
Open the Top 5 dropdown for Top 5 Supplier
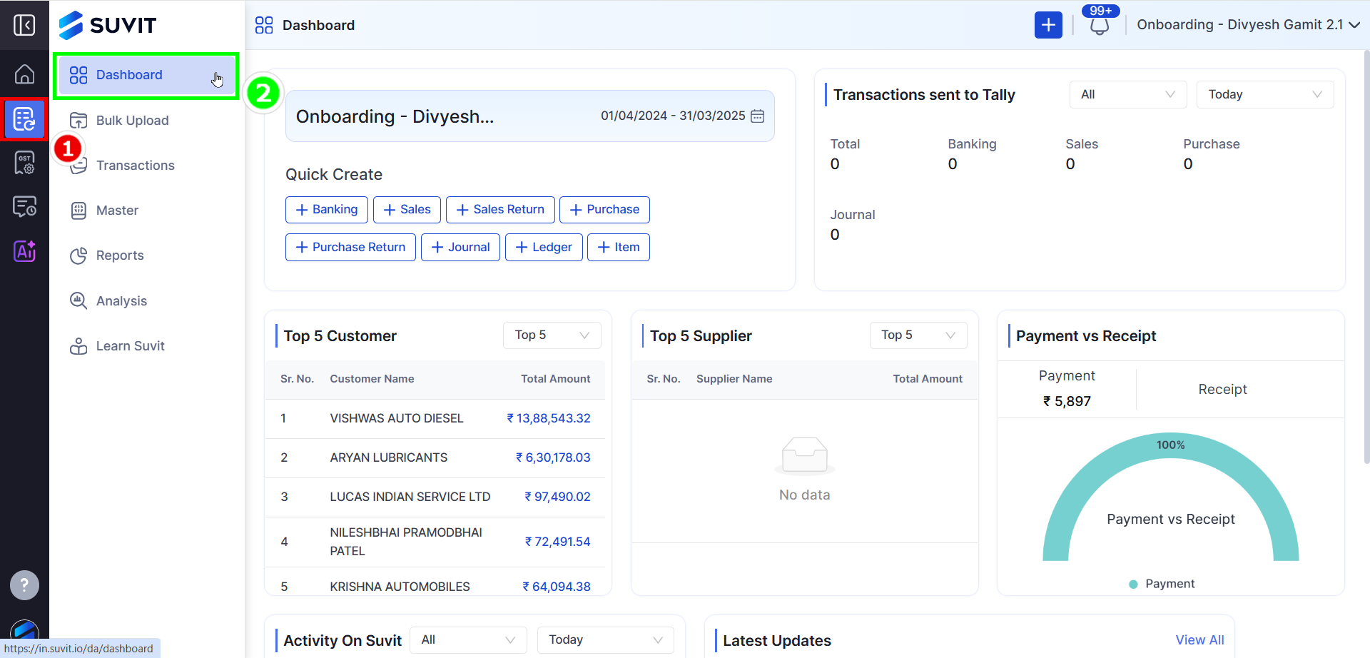(918, 335)
